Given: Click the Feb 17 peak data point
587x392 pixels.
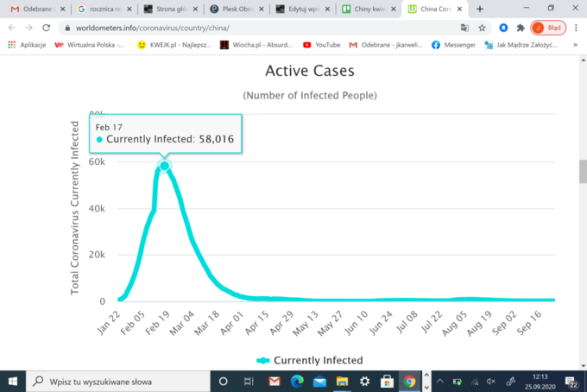Looking at the screenshot, I should pyautogui.click(x=164, y=165).
